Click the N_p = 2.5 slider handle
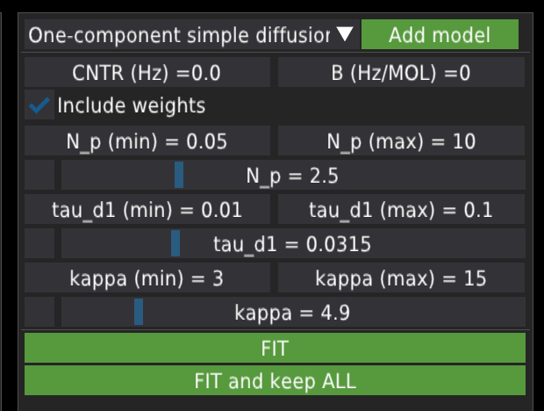Viewport: 544px width, 411px height. coord(179,175)
